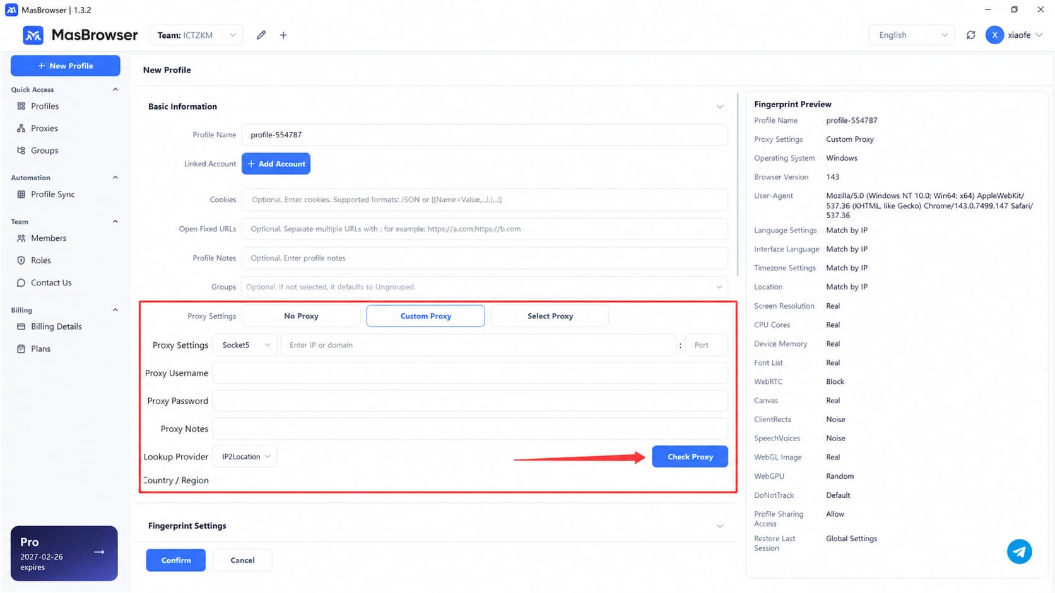
Task: Click the Confirm button
Action: [176, 560]
